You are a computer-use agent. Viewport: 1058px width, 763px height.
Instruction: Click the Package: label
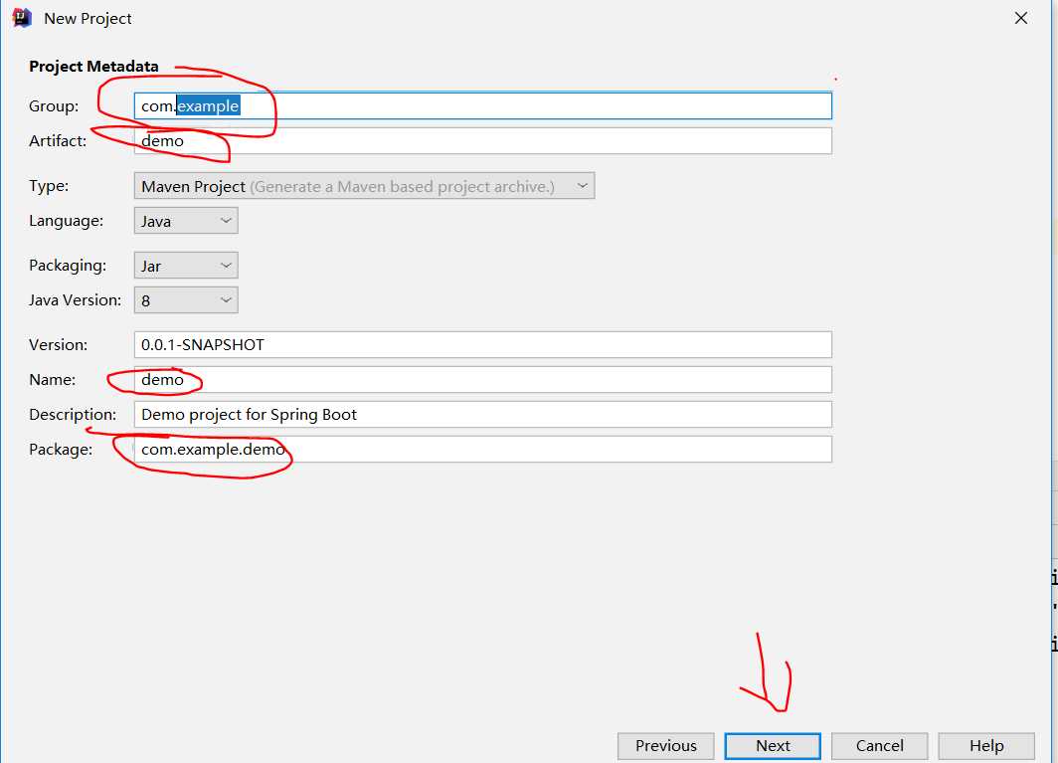(61, 450)
